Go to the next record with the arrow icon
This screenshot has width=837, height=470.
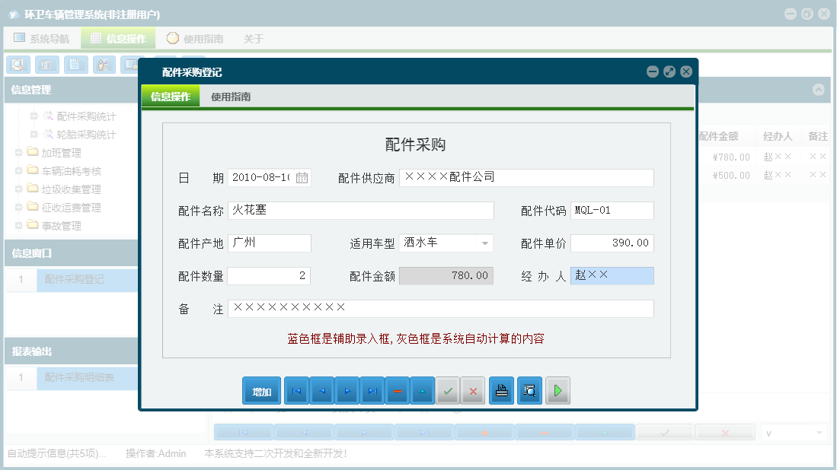pos(347,390)
